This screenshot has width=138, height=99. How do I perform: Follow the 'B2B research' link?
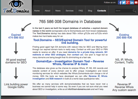56,79
